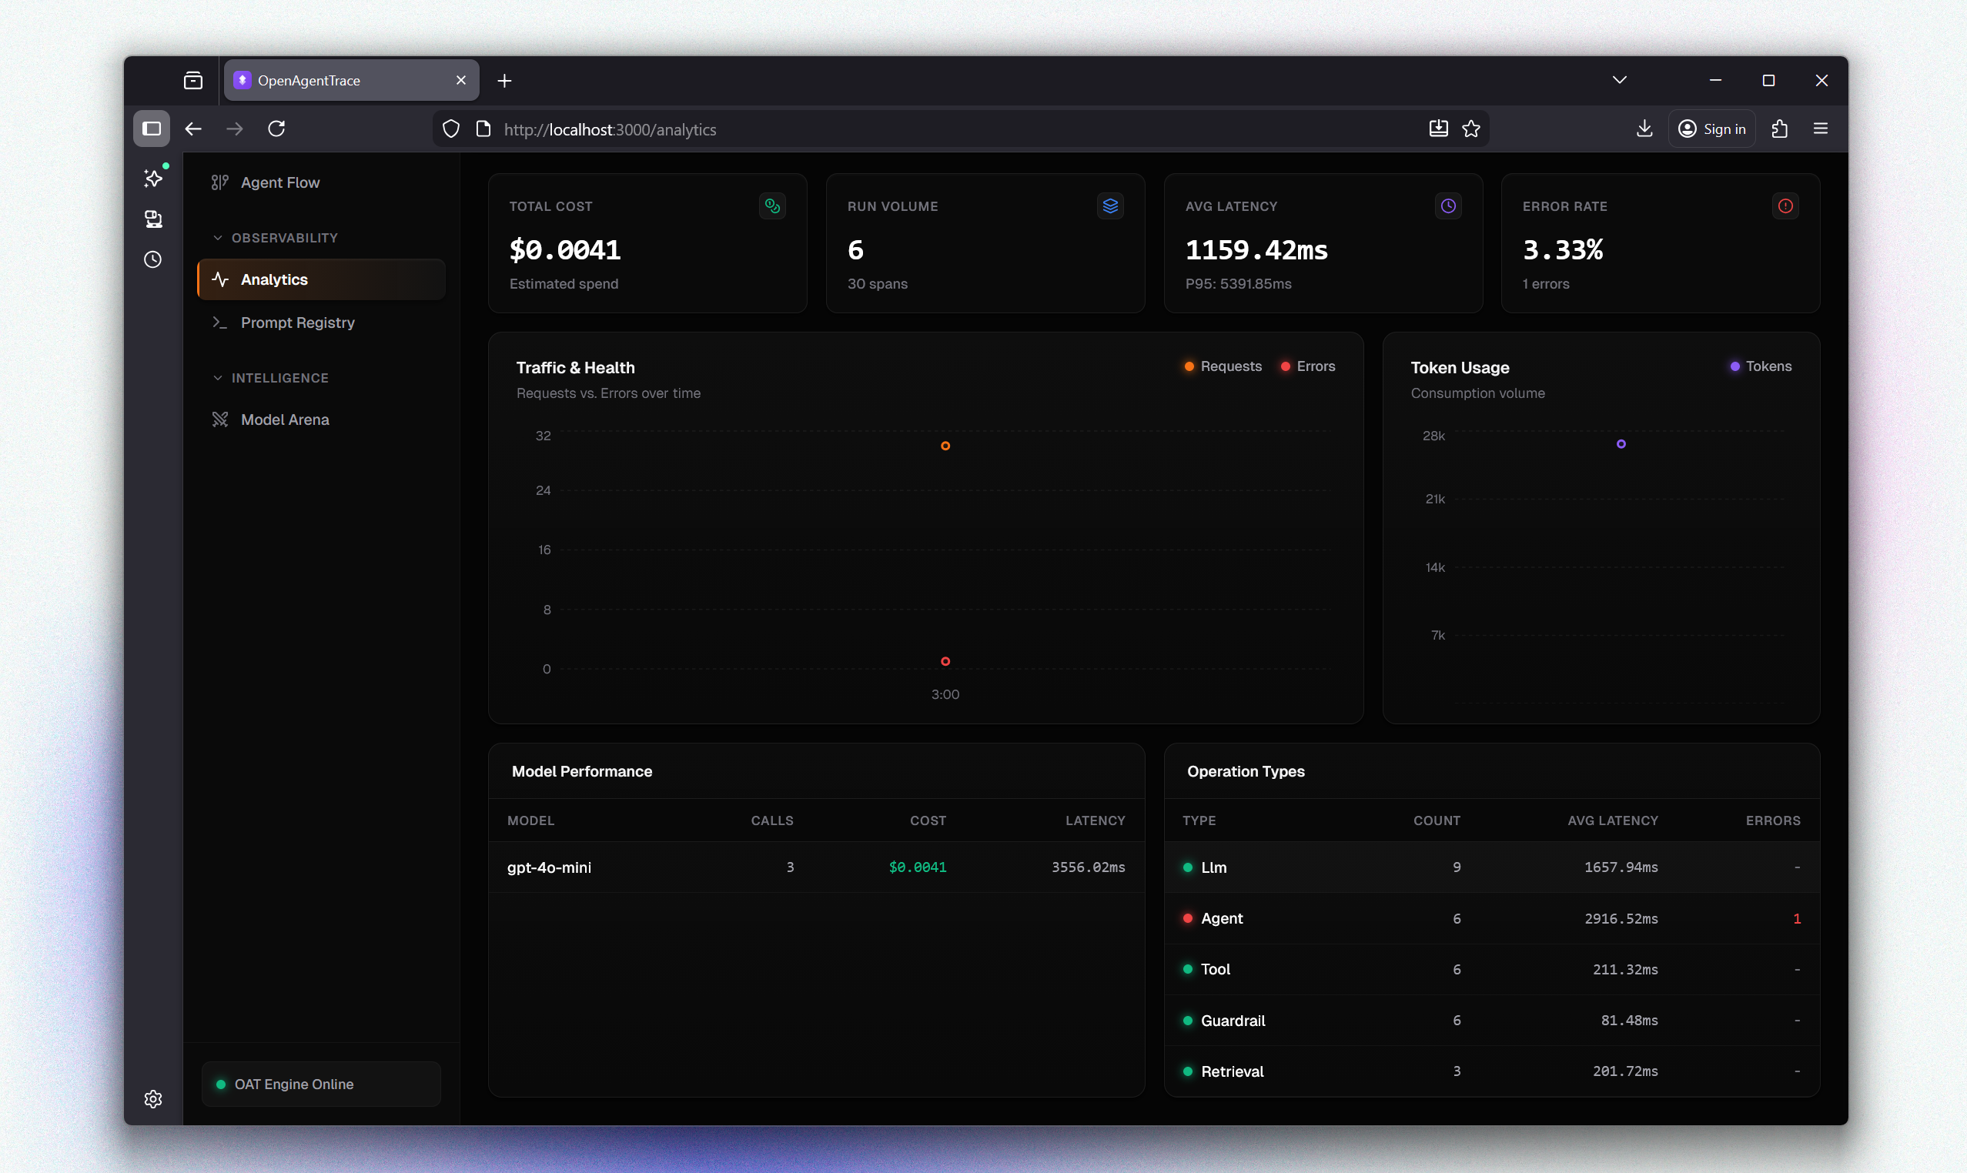
Task: Toggle the Errors legend in Traffic & Health
Action: [1307, 366]
